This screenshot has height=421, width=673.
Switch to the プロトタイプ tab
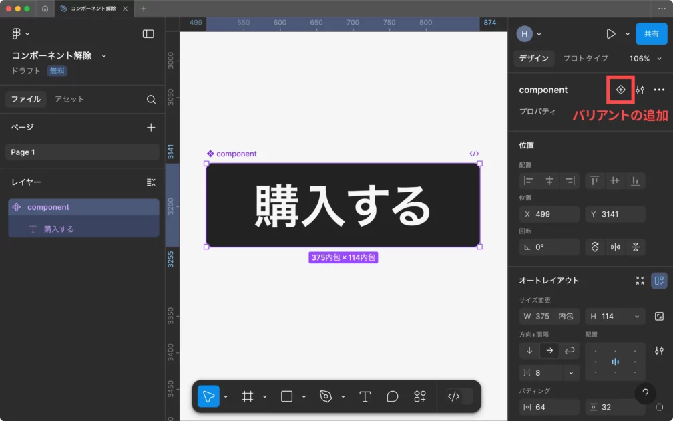(x=585, y=59)
